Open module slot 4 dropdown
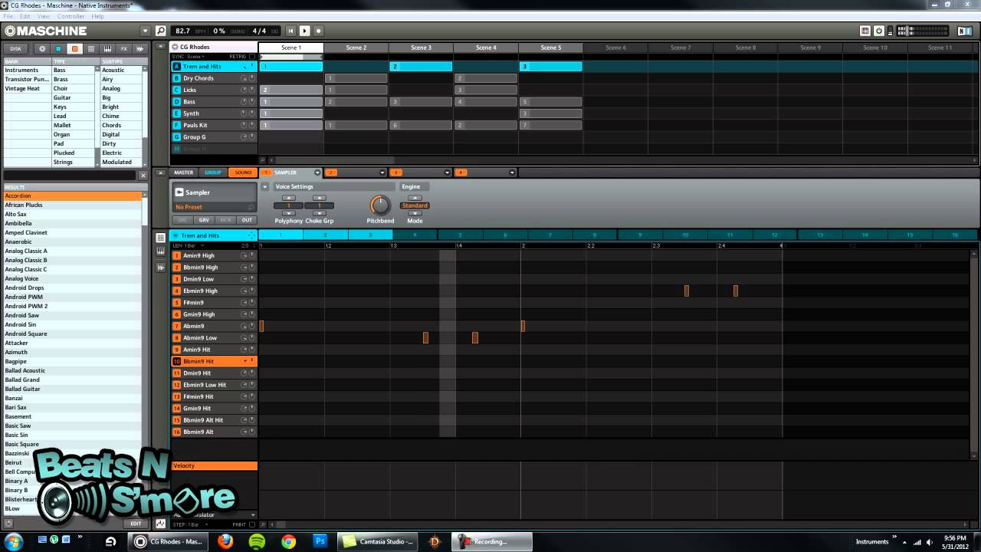Viewport: 981px width, 552px height. coord(512,172)
